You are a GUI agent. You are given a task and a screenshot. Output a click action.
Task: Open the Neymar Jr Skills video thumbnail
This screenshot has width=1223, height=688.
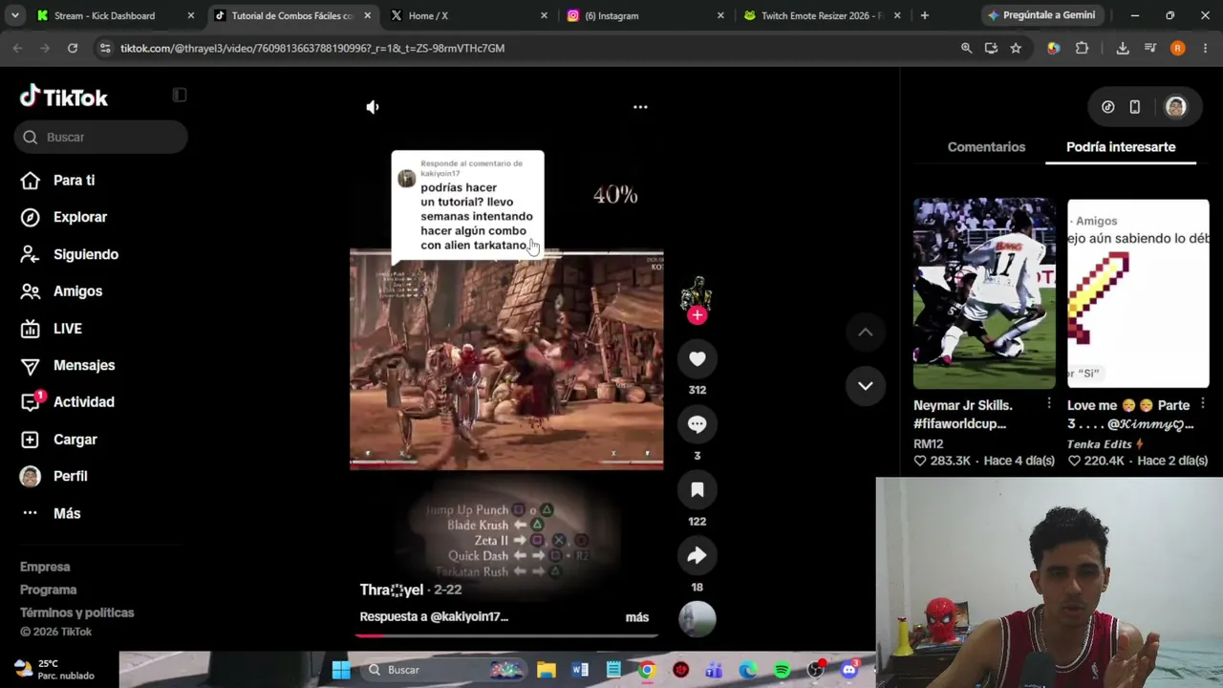[x=984, y=293]
